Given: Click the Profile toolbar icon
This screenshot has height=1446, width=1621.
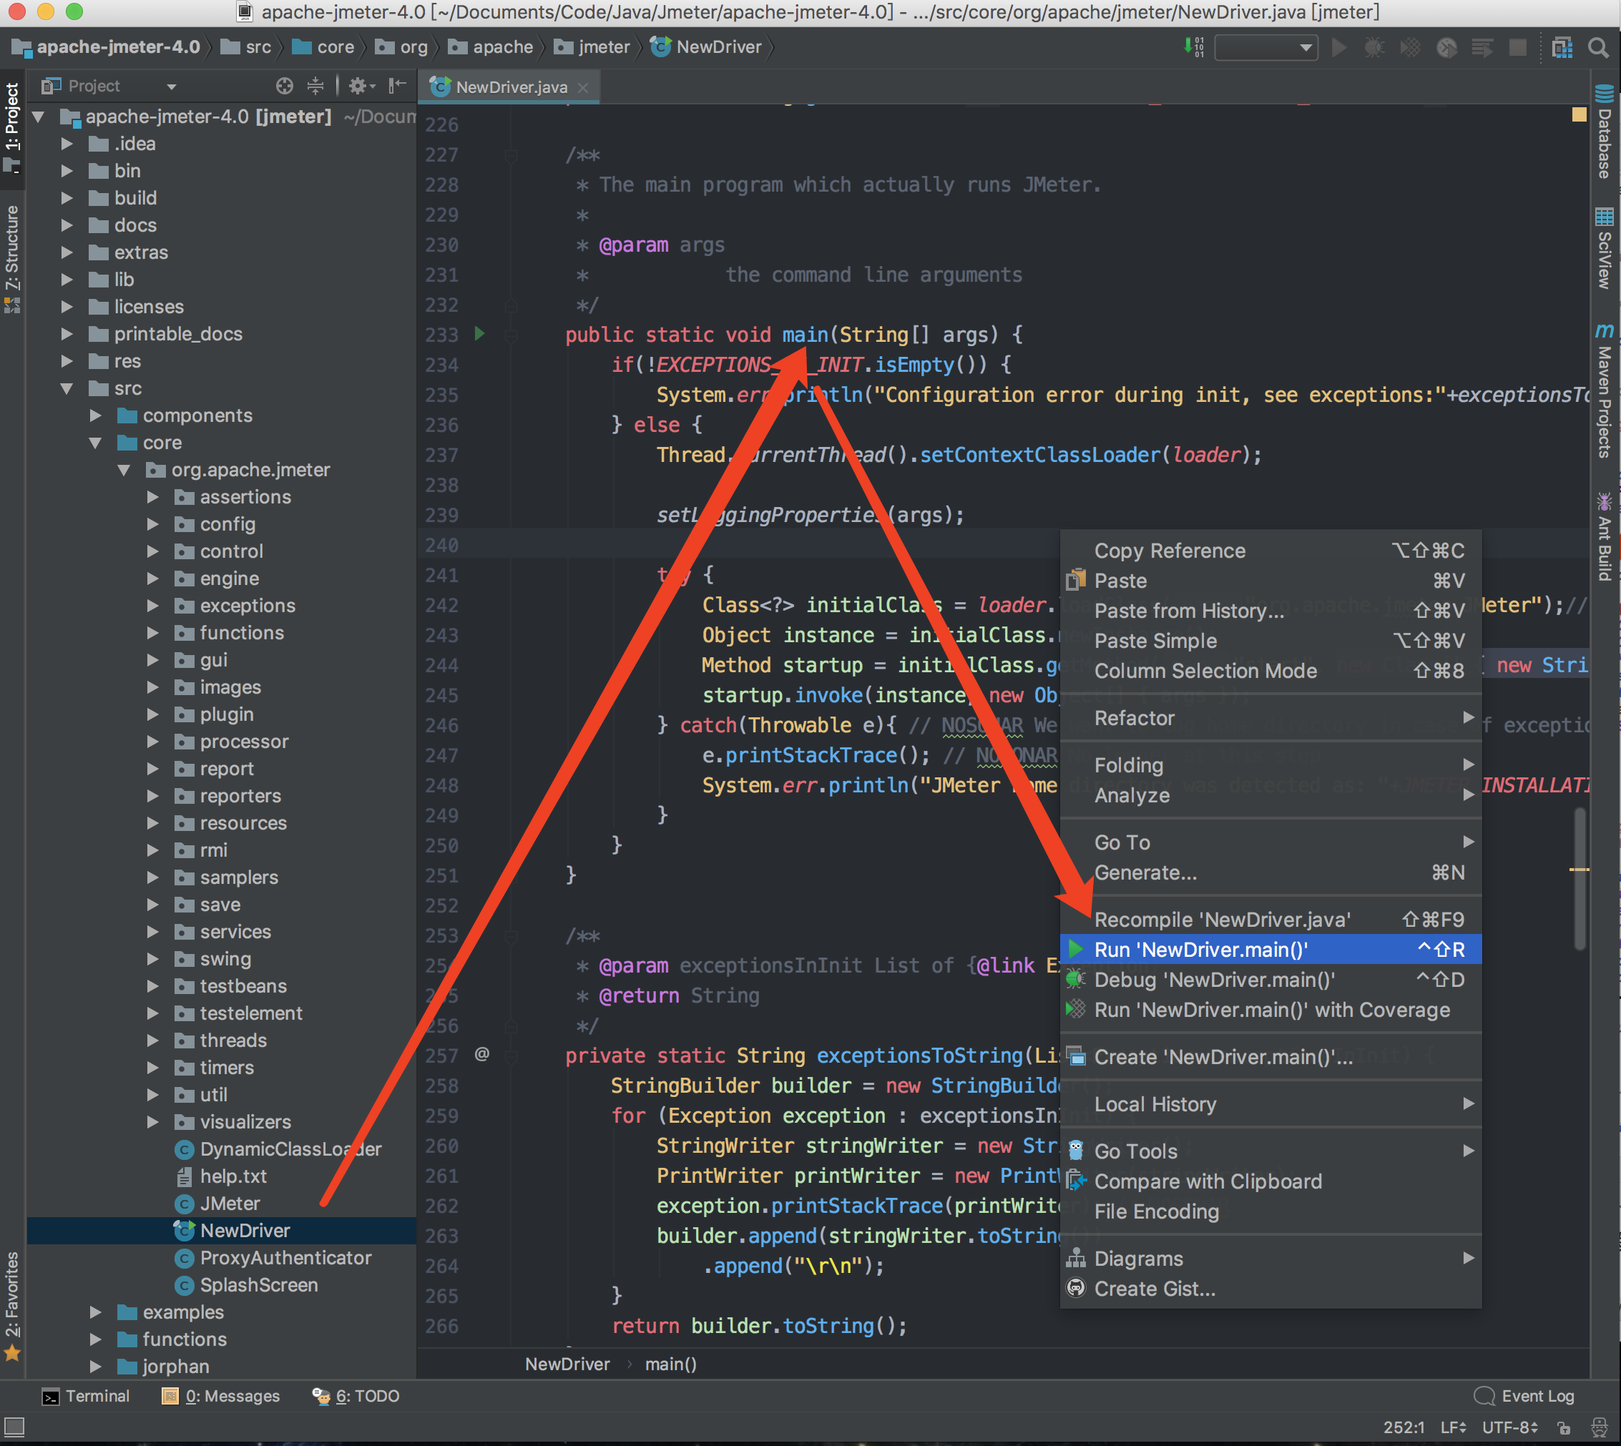Looking at the screenshot, I should pos(1446,48).
